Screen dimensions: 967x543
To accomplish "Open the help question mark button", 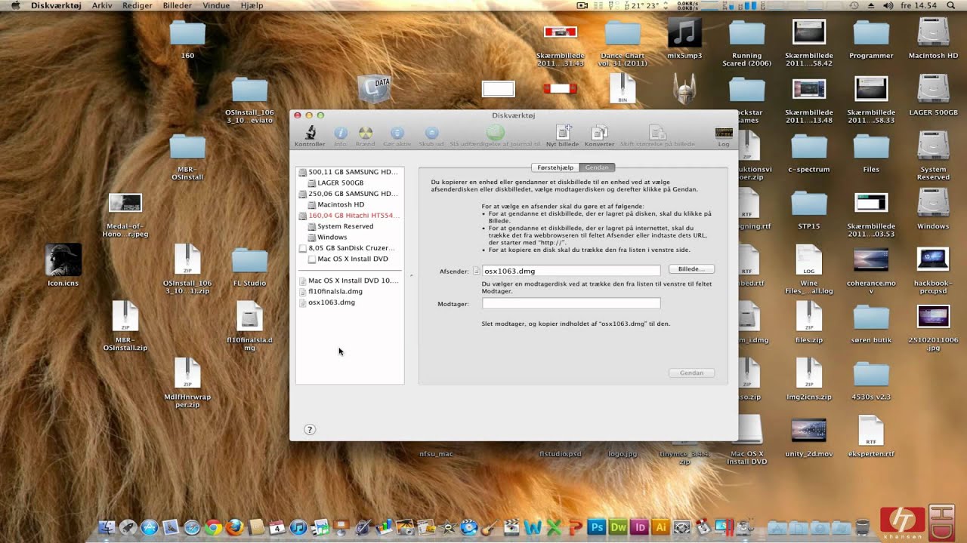I will pyautogui.click(x=310, y=429).
